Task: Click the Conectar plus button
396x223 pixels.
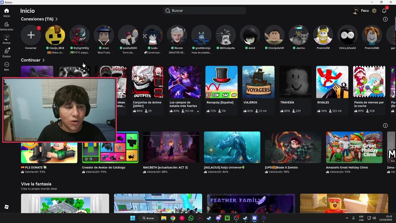Action: click(x=31, y=35)
